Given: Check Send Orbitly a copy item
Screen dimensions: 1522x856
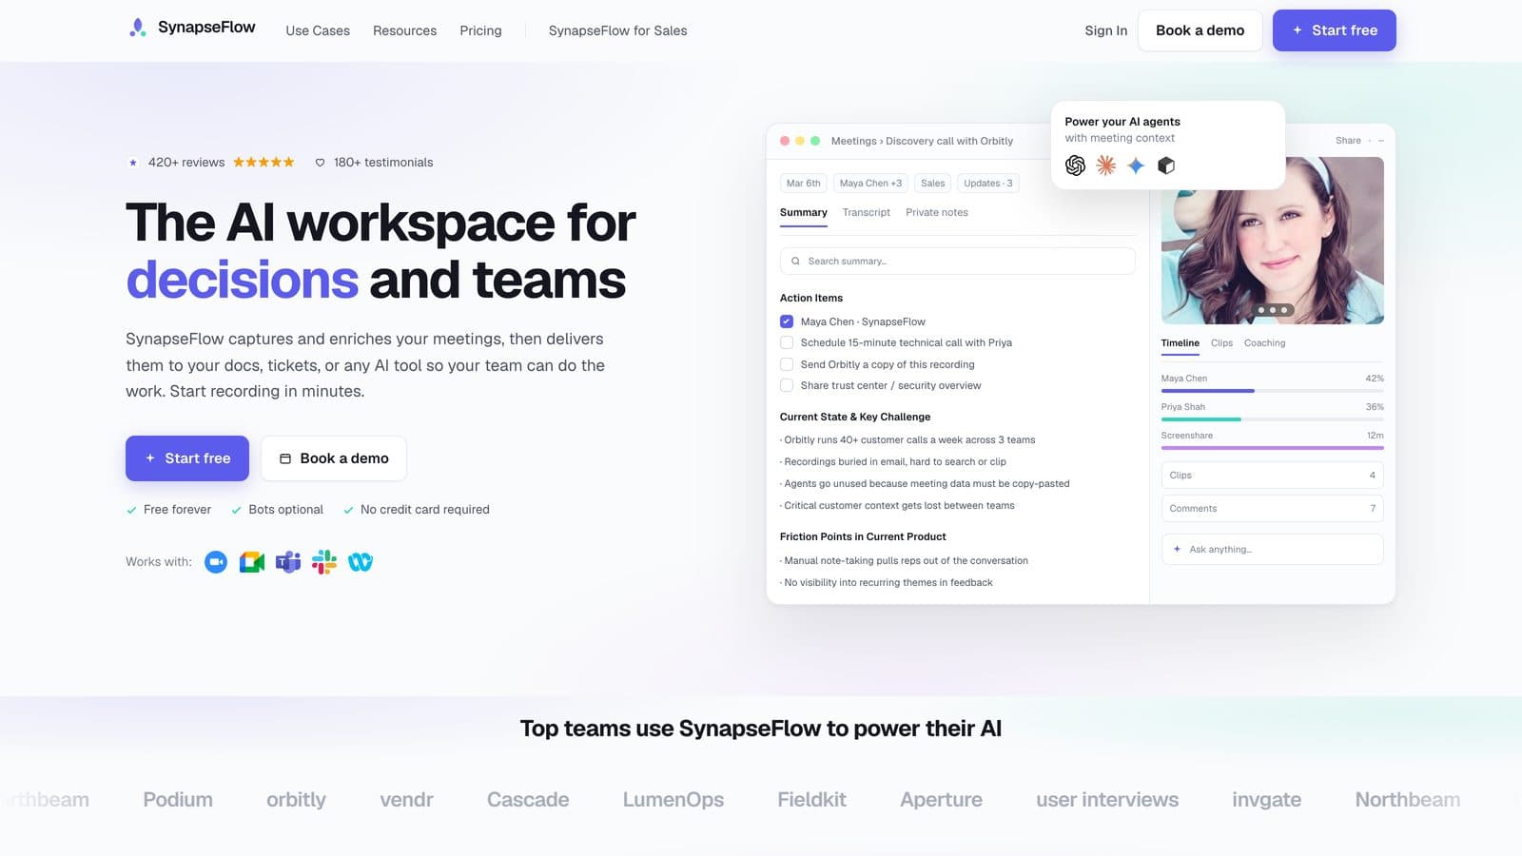Looking at the screenshot, I should pyautogui.click(x=787, y=364).
